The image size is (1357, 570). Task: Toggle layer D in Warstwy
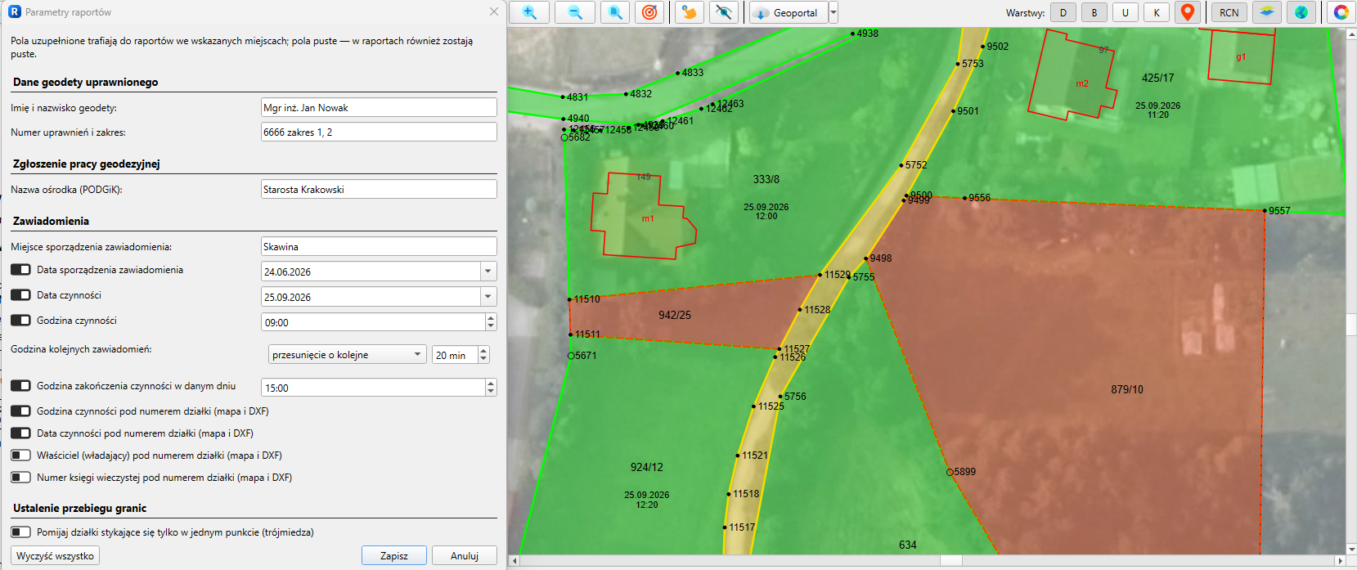(x=1063, y=12)
